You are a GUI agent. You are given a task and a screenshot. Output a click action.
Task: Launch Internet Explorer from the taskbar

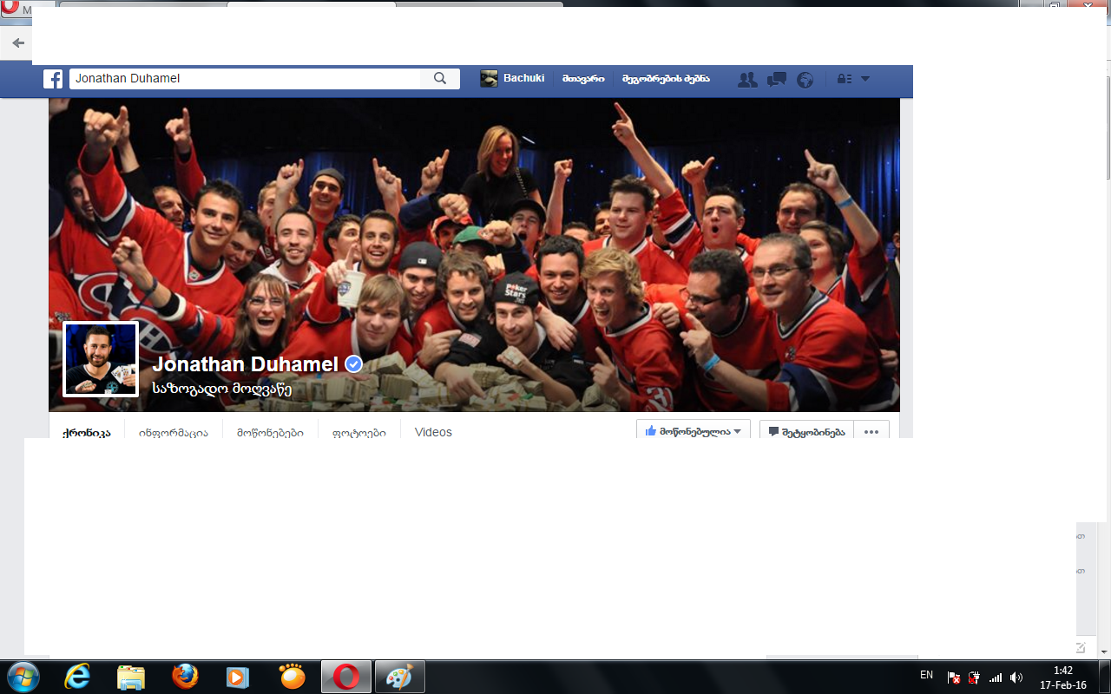(77, 676)
